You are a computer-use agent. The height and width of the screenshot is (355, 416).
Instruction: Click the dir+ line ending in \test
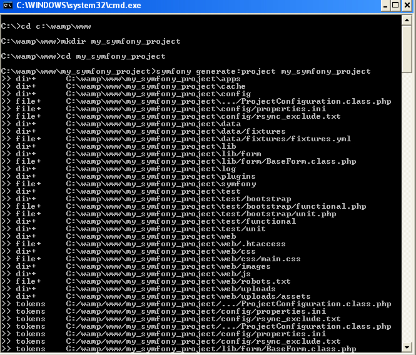click(121, 191)
